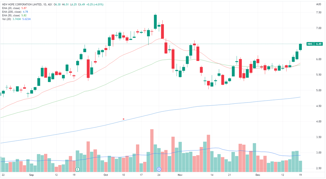Image resolution: width=326 pixels, height=179 pixels.
Task: Click NEW HOPE CORPORATION LIMITED symbol title
Action: point(22,4)
